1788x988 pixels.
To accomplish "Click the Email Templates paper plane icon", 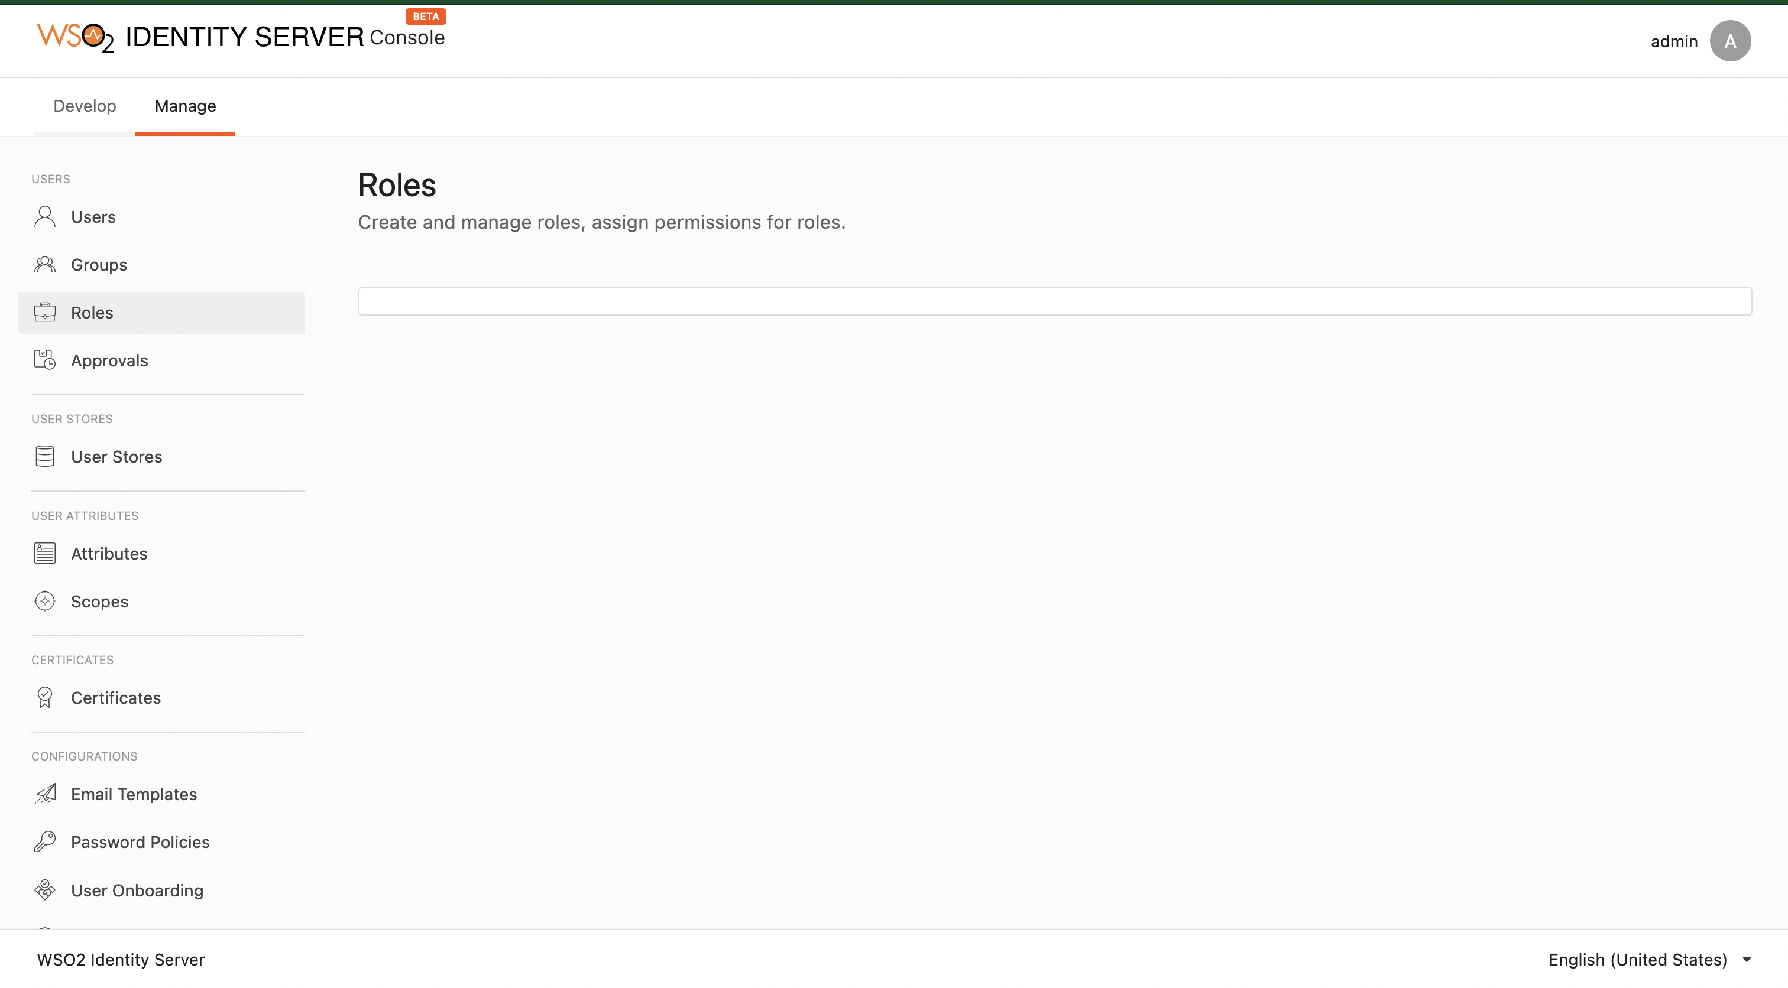I will click(x=44, y=794).
